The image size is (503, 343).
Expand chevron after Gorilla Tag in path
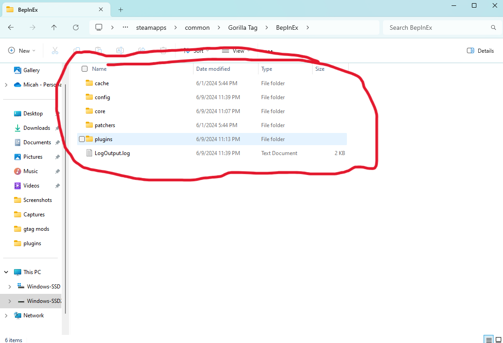(x=267, y=27)
